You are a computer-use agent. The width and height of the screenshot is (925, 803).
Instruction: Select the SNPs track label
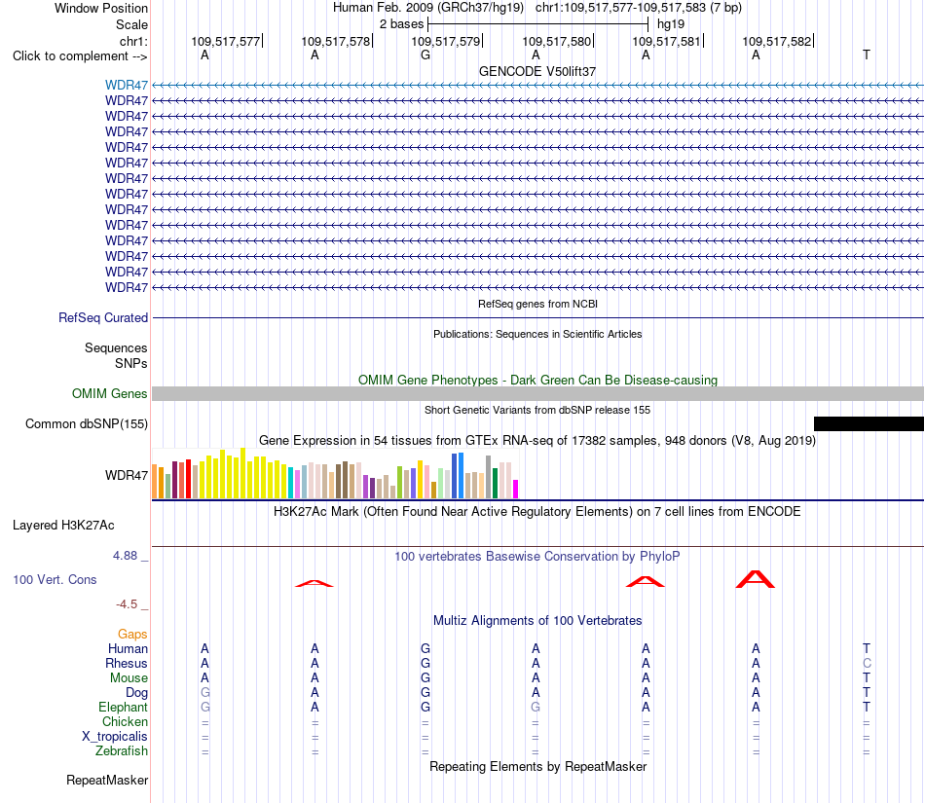[131, 363]
